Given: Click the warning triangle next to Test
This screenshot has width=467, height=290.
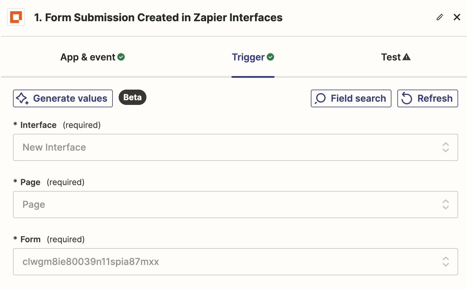Looking at the screenshot, I should tap(406, 57).
